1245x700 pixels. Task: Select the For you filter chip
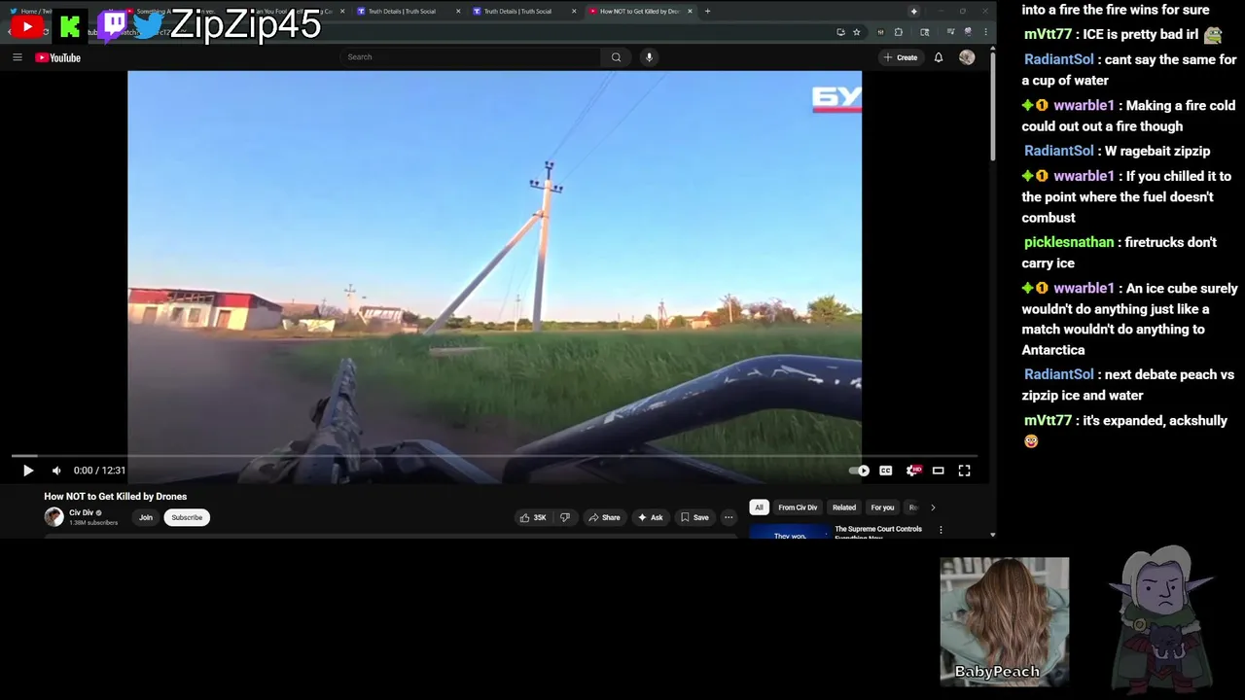[x=882, y=507]
